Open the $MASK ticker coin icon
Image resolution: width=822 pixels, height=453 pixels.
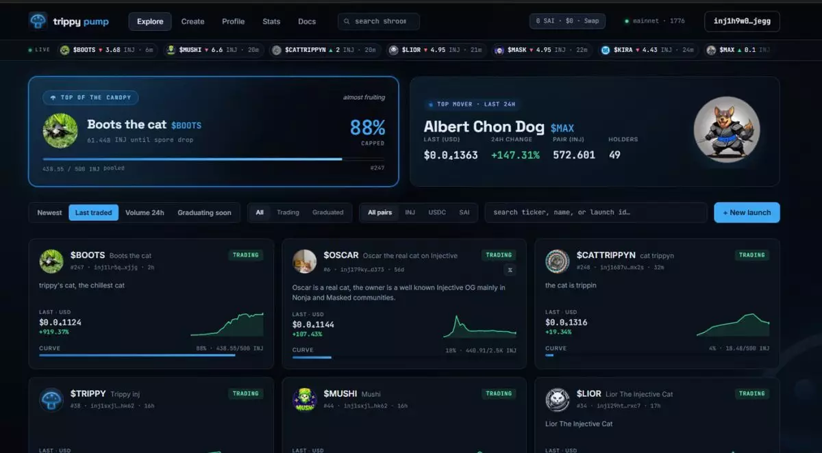[x=499, y=50]
